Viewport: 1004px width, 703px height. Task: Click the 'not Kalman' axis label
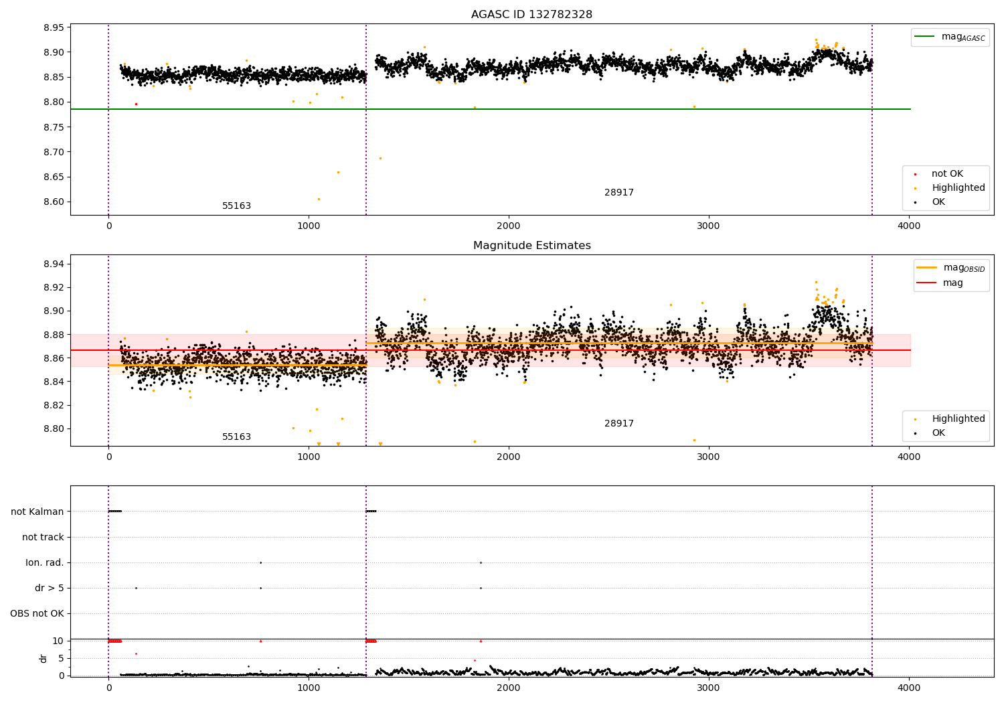[37, 512]
